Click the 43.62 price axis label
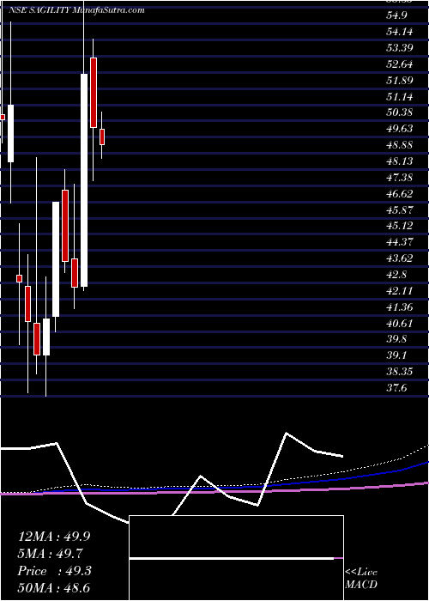The height and width of the screenshot is (601, 429). click(x=400, y=258)
